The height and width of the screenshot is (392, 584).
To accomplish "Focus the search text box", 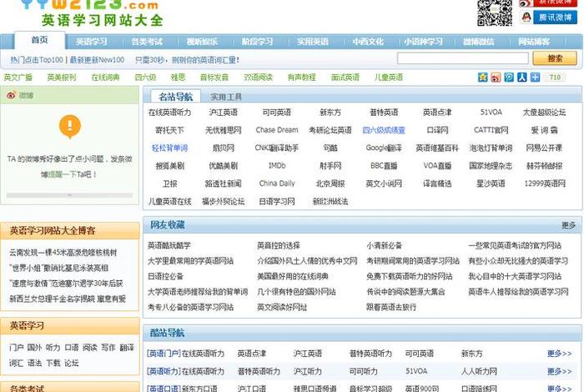I will (x=462, y=58).
